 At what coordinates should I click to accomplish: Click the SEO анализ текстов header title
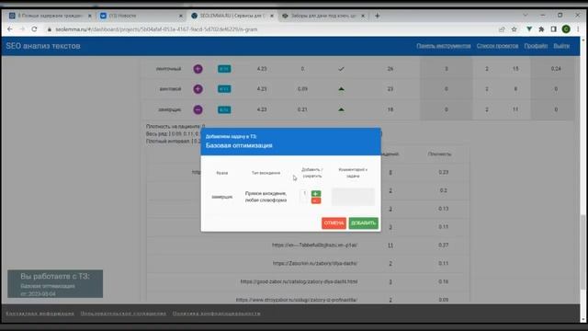pos(43,46)
